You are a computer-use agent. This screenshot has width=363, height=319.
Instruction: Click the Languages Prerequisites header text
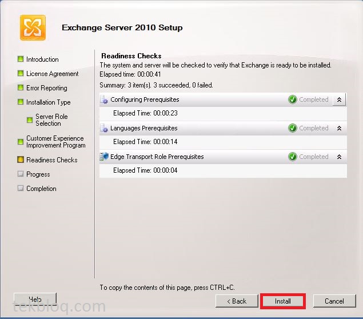143,128
